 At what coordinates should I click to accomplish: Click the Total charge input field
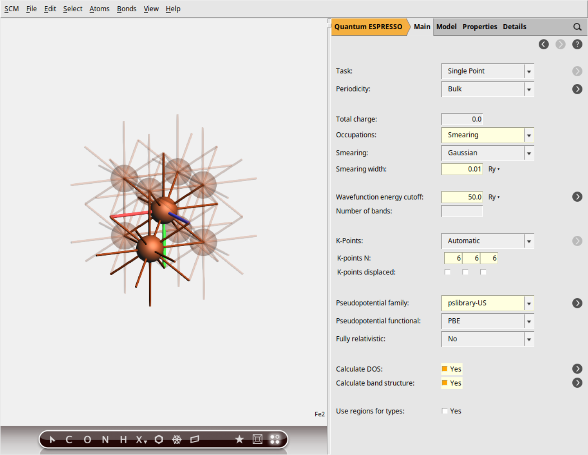(462, 119)
